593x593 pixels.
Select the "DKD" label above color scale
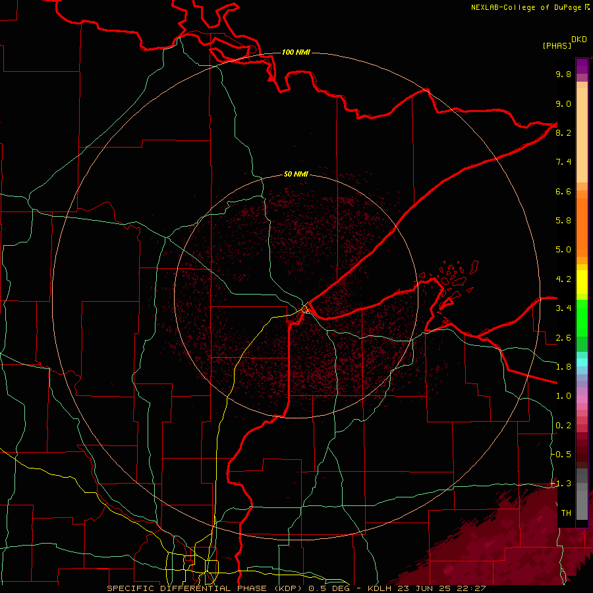click(x=579, y=40)
